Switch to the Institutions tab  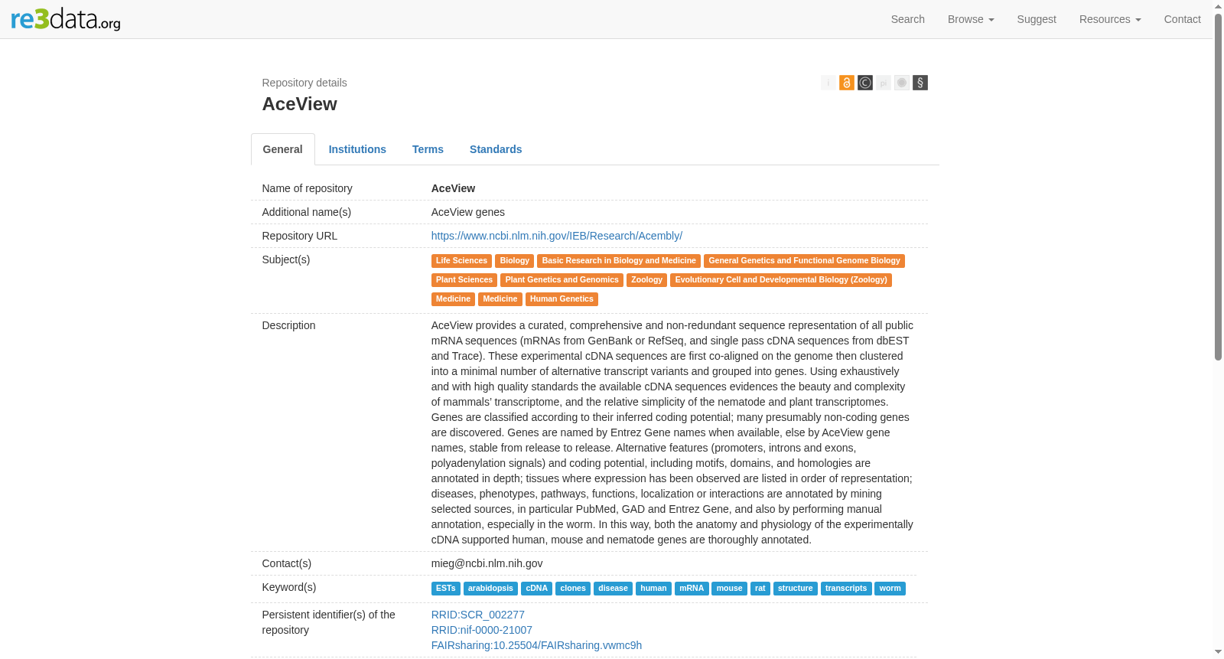pyautogui.click(x=357, y=149)
